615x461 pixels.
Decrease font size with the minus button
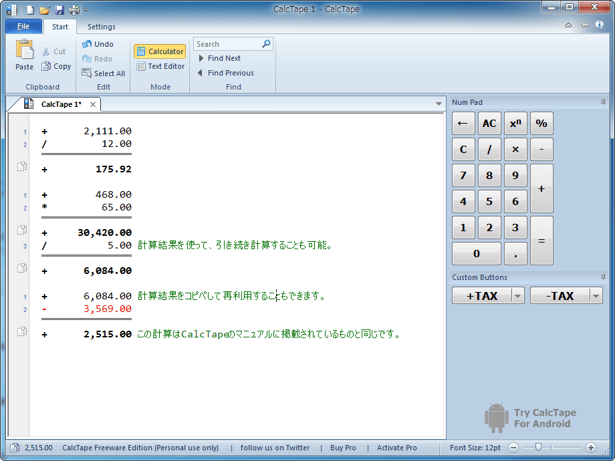point(513,447)
